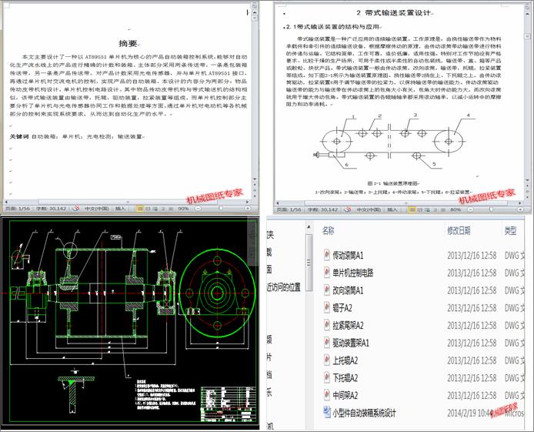
Task: Select Outline view in left Word window
Action: pos(163,209)
